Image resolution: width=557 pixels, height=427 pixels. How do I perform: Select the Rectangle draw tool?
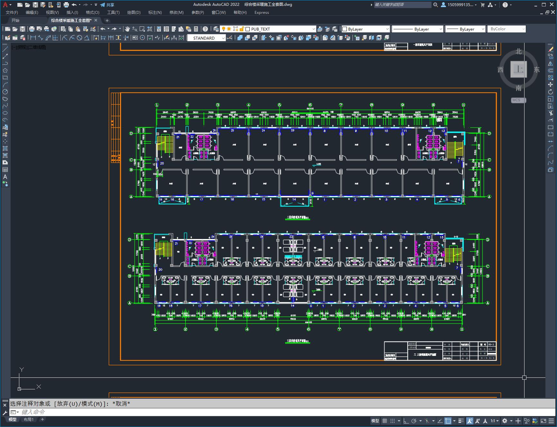click(5, 78)
